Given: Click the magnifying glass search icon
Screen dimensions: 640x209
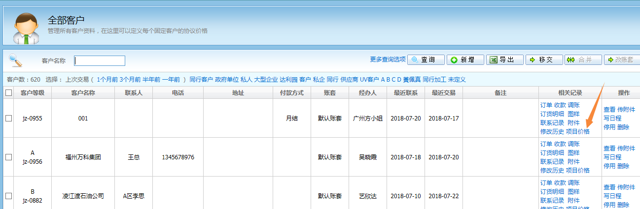Looking at the screenshot, I should click(16, 60).
